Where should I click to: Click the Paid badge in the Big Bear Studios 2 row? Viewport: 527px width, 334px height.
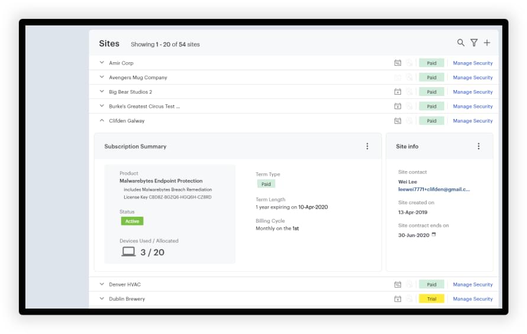(x=432, y=92)
